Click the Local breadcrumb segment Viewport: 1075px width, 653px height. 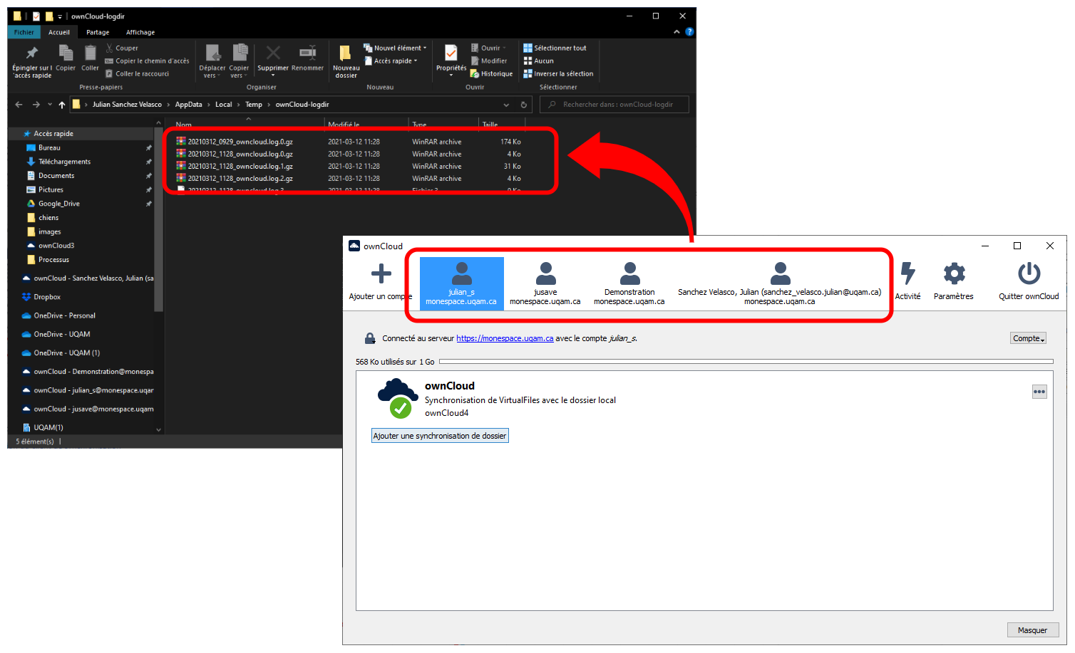(224, 105)
